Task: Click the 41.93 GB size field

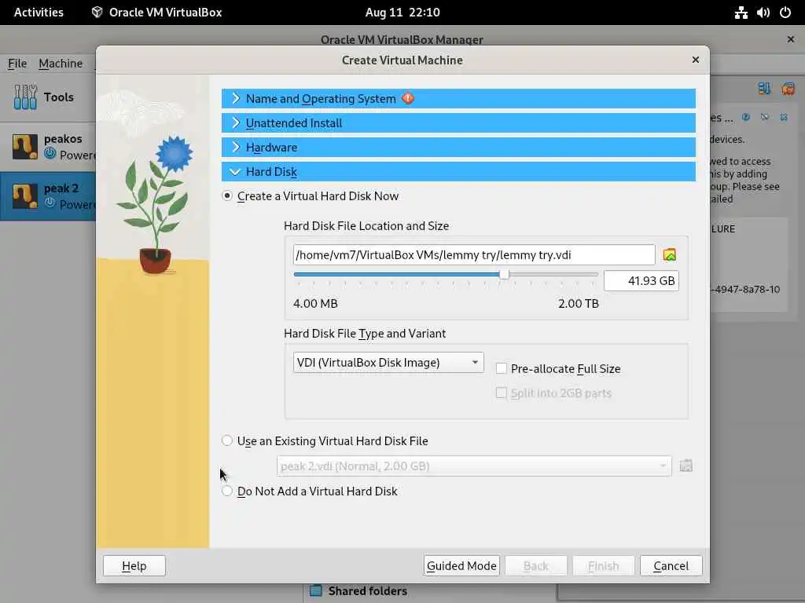Action: tap(641, 281)
